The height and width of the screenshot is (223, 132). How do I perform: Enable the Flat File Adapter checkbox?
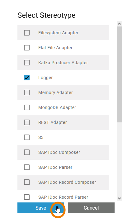tap(27, 48)
